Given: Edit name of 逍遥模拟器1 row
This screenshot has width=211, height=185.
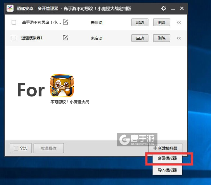Looking at the screenshot, I should click(65, 38).
